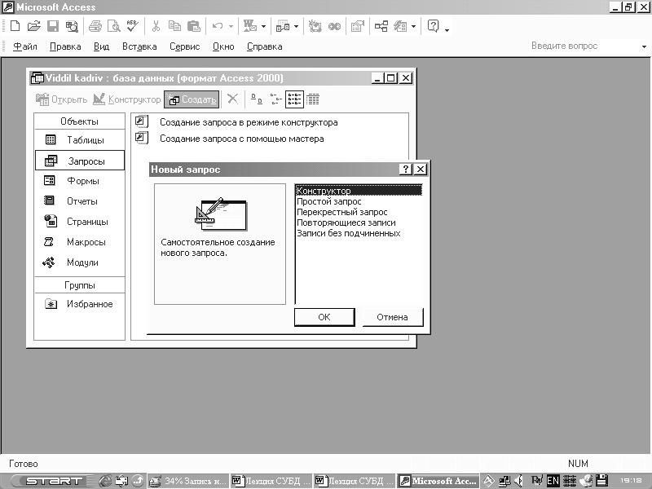Open Print Preview from the toolbar
The image size is (652, 489).
[x=113, y=26]
